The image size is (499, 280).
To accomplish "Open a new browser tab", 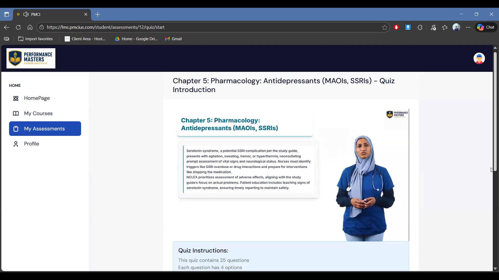I will pos(98,15).
